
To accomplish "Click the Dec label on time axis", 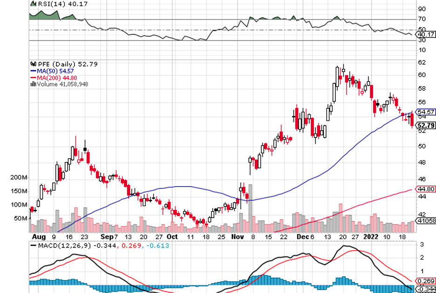I will (302, 236).
